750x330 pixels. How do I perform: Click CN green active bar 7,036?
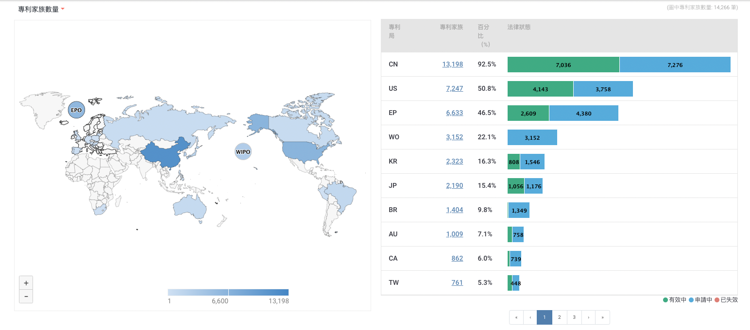tap(563, 65)
